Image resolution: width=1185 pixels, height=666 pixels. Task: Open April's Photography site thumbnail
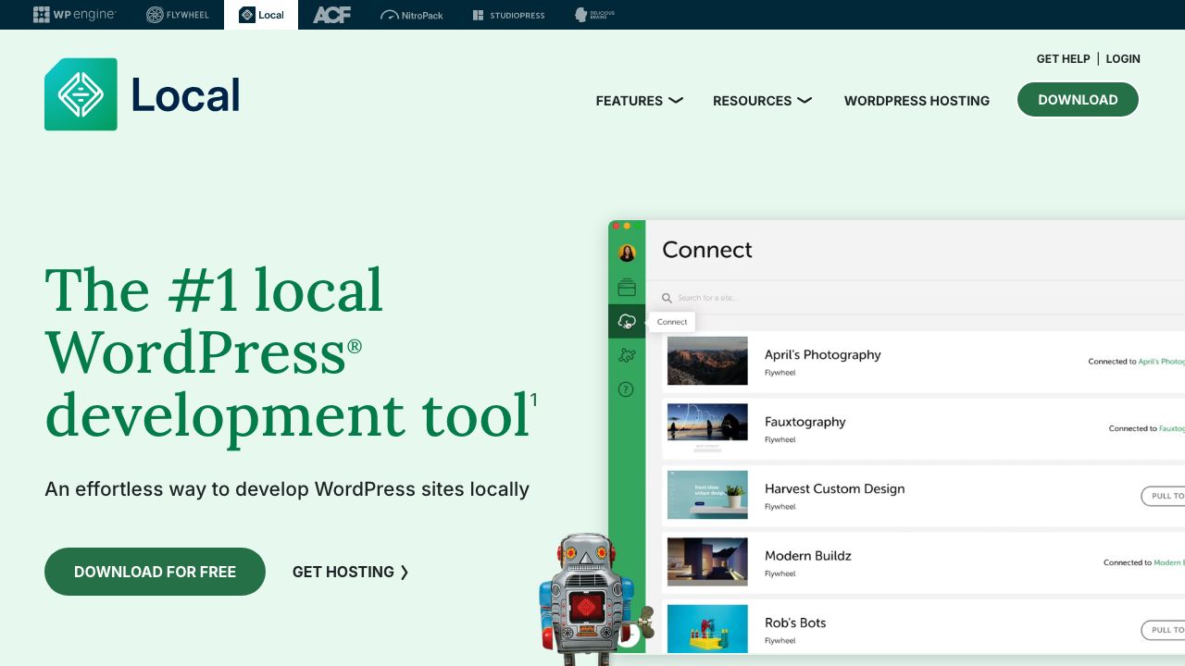(x=707, y=361)
